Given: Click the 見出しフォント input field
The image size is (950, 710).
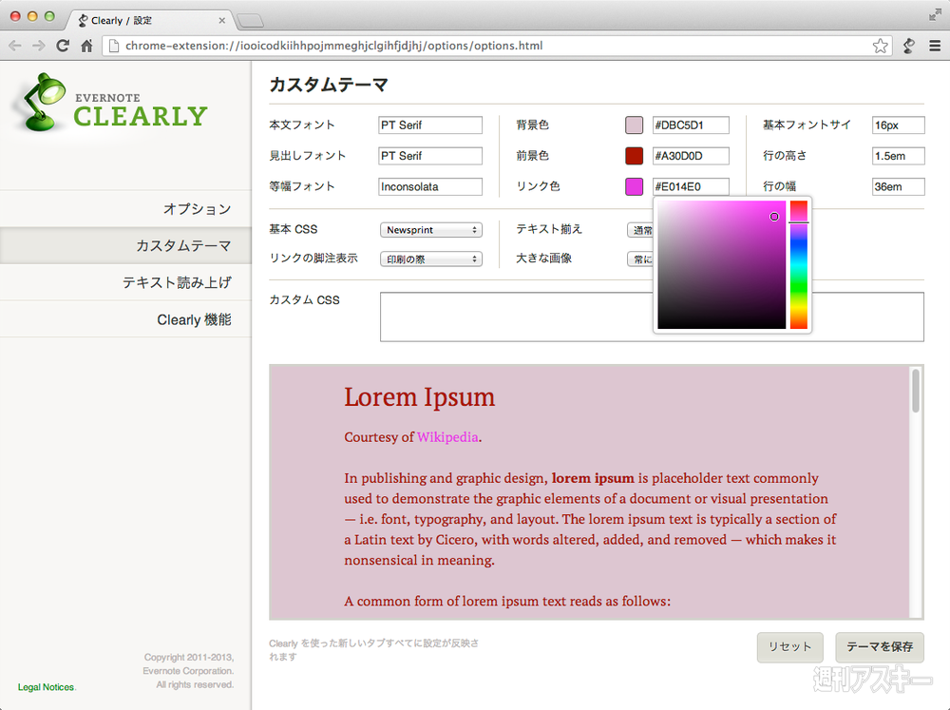Looking at the screenshot, I should 430,156.
